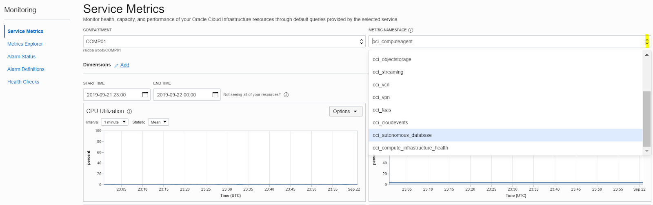Pick oci_compute_infrastructure_health option

pos(506,148)
